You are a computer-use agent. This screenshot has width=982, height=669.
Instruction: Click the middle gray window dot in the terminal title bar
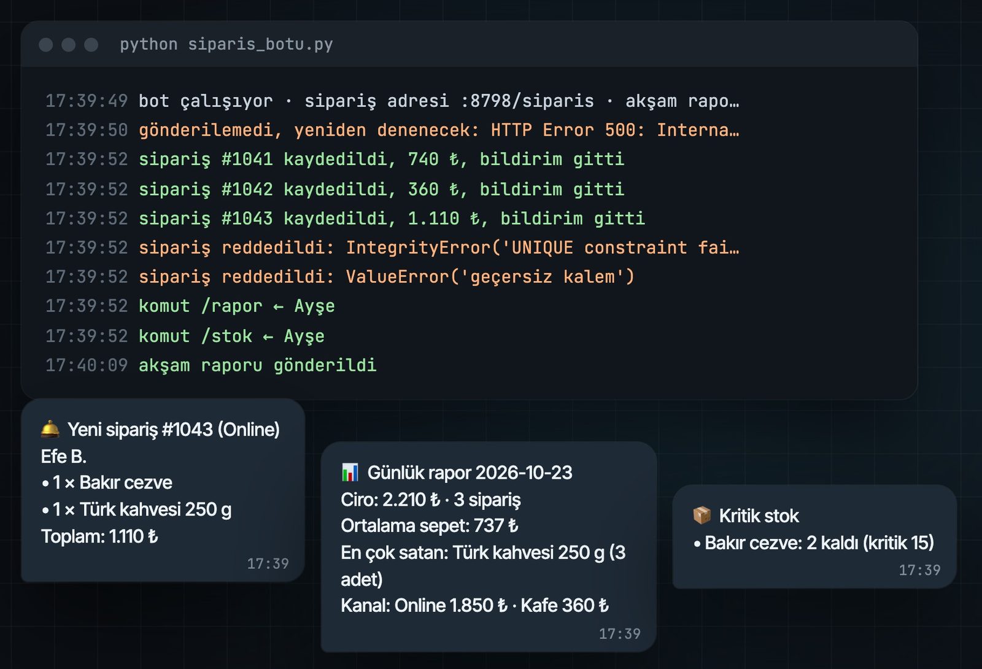point(68,44)
